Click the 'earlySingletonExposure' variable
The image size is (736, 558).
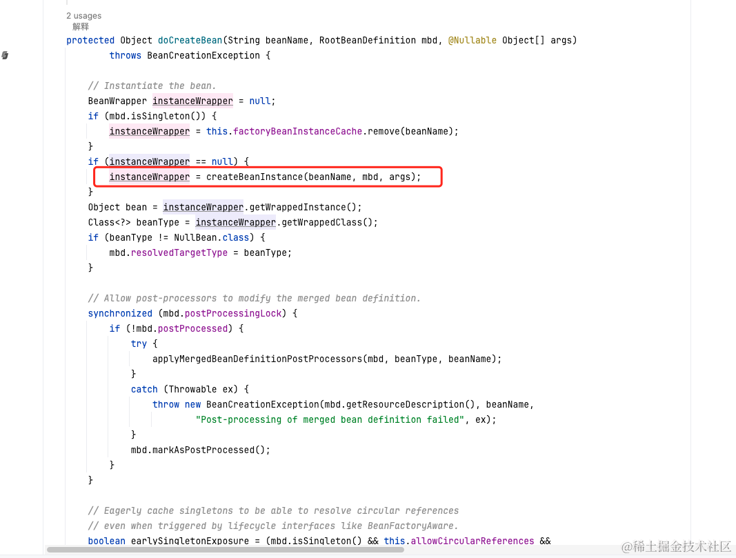coord(190,541)
